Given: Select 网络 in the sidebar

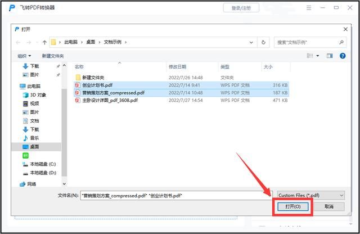Looking at the screenshot, I should (x=31, y=184).
